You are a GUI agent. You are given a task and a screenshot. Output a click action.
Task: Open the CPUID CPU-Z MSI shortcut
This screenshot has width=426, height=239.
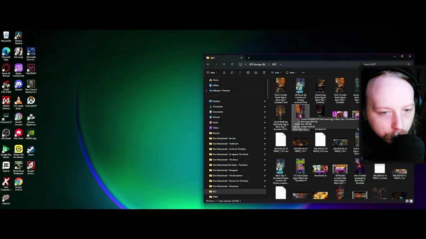[6, 87]
